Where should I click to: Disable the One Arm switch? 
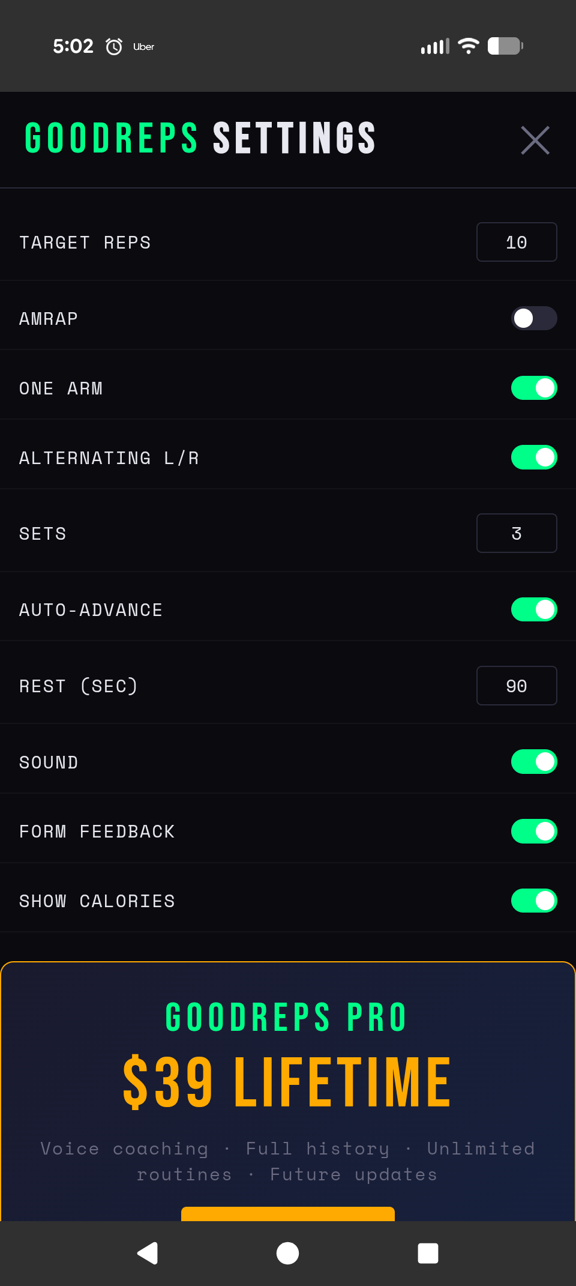point(534,388)
